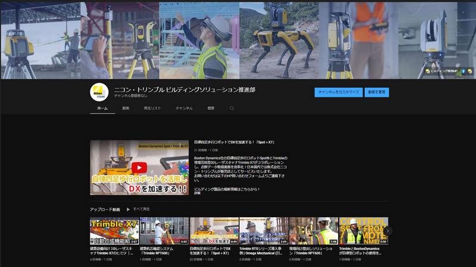Open the featured video title Spot+X7
476x267 pixels.
(x=234, y=142)
